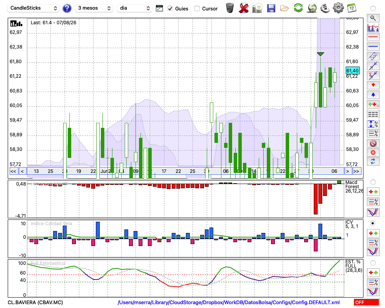Click the green refresh arrows icon
Image resolution: width=385 pixels, height=308 pixels.
[298, 8]
